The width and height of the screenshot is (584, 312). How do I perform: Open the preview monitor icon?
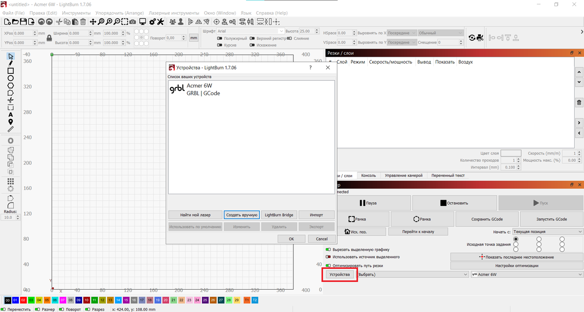pyautogui.click(x=143, y=21)
